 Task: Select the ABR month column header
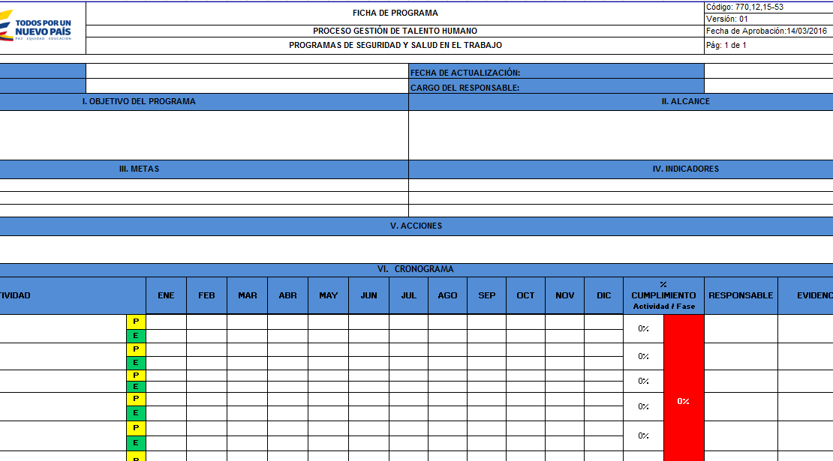point(288,295)
